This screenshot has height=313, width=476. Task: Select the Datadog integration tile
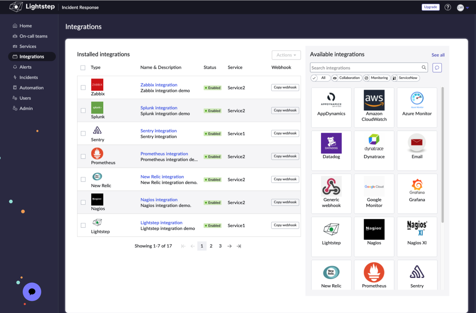pos(331,151)
